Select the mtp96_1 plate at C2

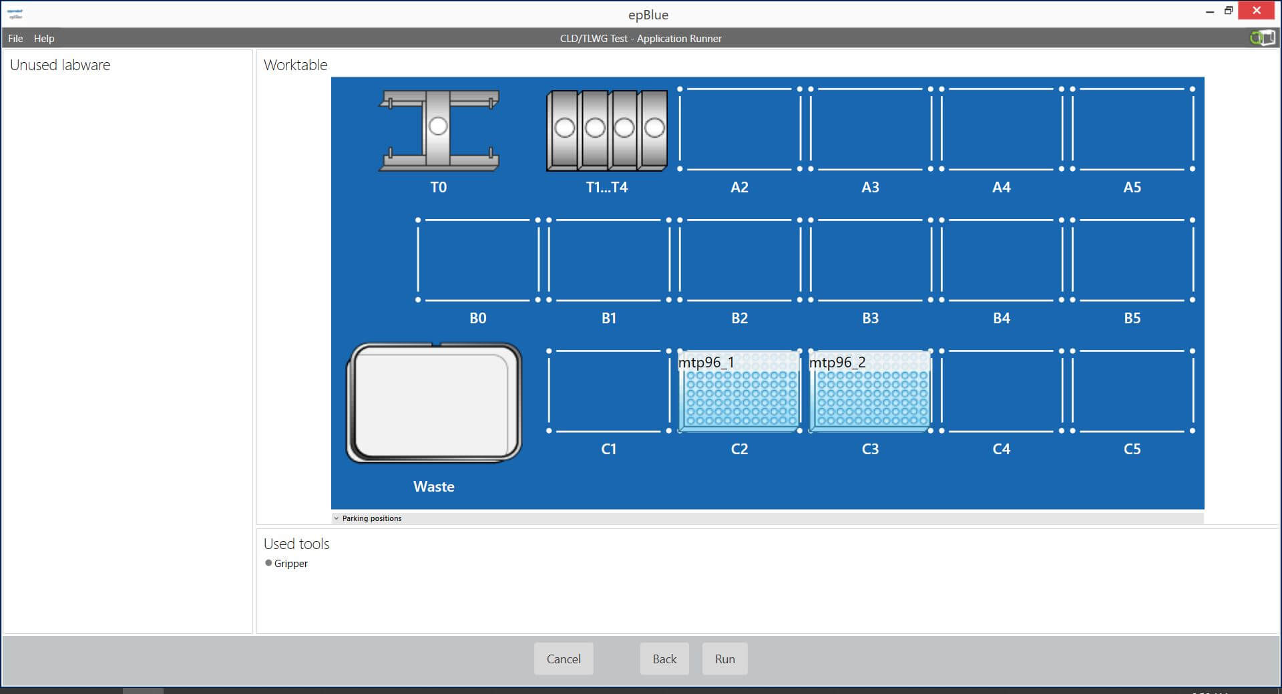click(739, 394)
